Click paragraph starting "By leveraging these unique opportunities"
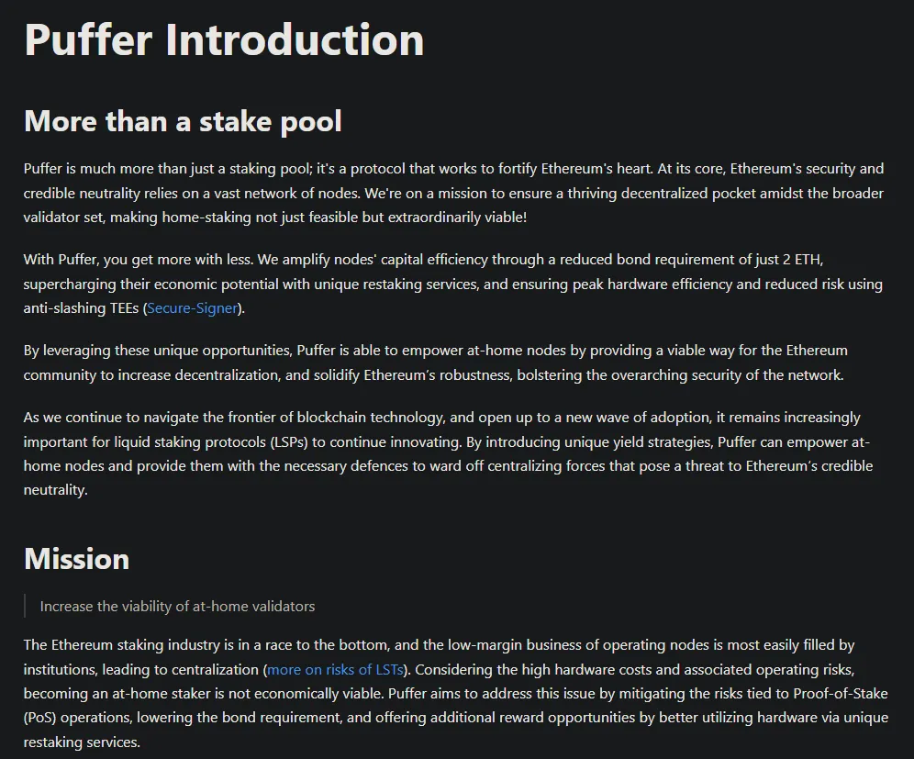The image size is (914, 759). [435, 363]
